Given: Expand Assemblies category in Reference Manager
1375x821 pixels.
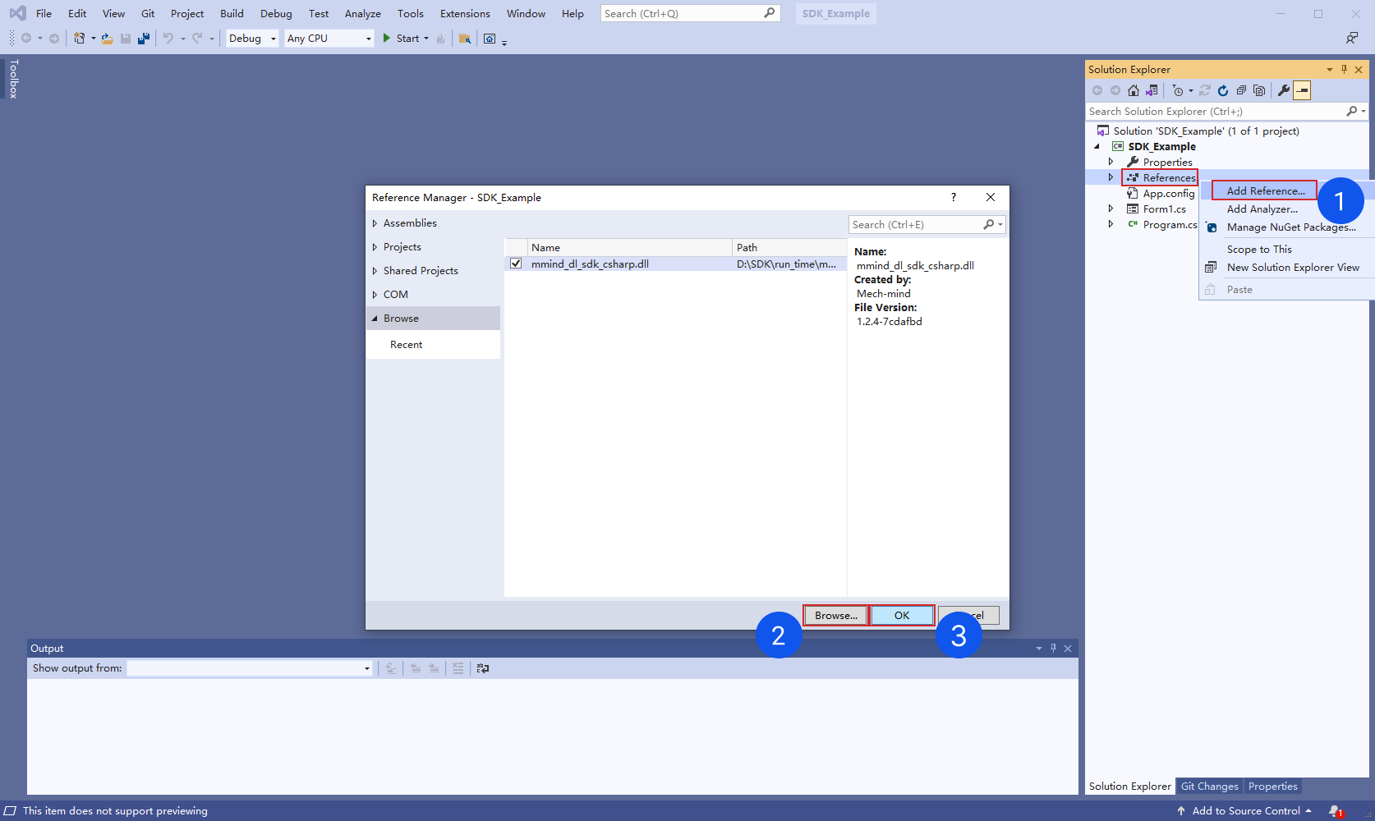Looking at the screenshot, I should 375,223.
